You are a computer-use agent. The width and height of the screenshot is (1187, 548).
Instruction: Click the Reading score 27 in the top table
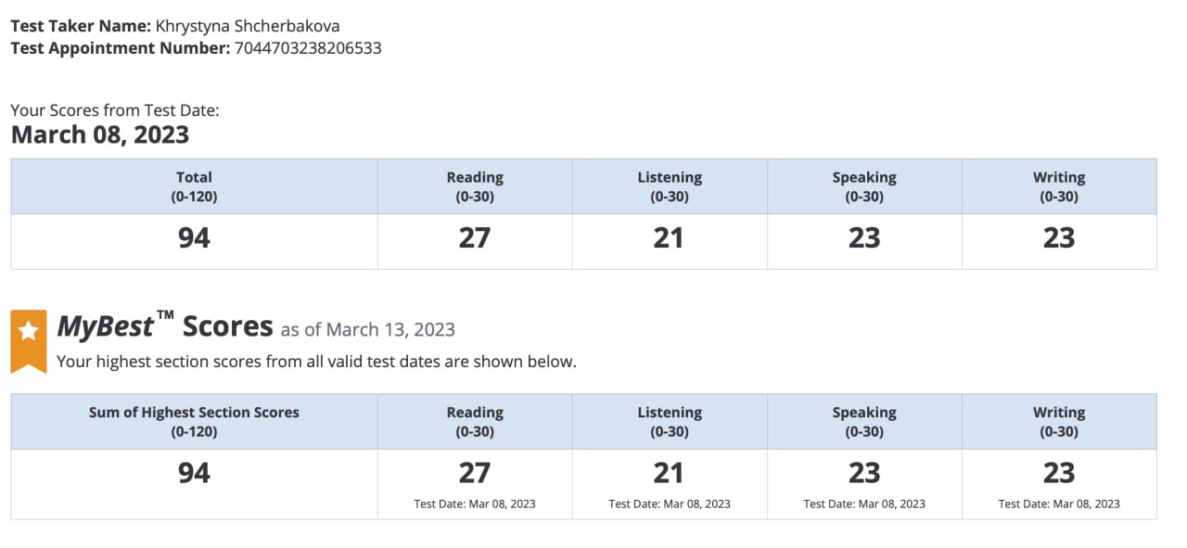point(475,238)
